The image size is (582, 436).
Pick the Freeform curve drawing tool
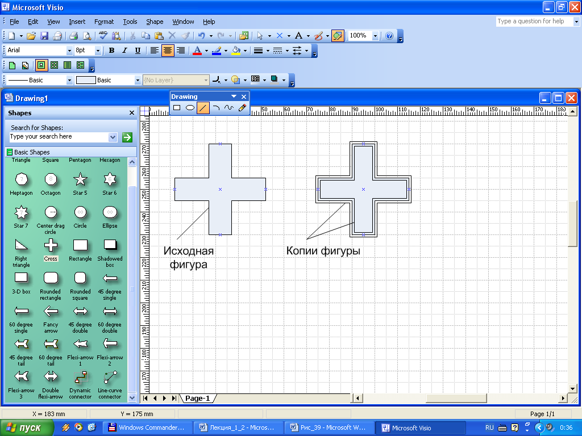pos(229,107)
